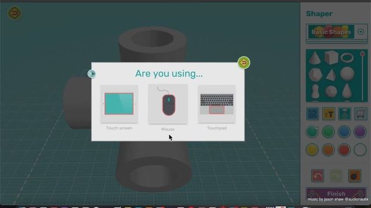The width and height of the screenshot is (371, 208).
Task: Open the Basic Shapes category dropdown
Action: click(361, 32)
